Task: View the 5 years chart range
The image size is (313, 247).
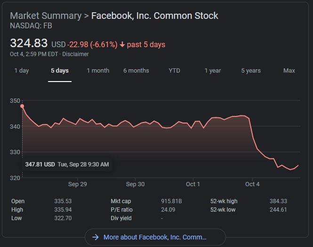Action: [251, 71]
